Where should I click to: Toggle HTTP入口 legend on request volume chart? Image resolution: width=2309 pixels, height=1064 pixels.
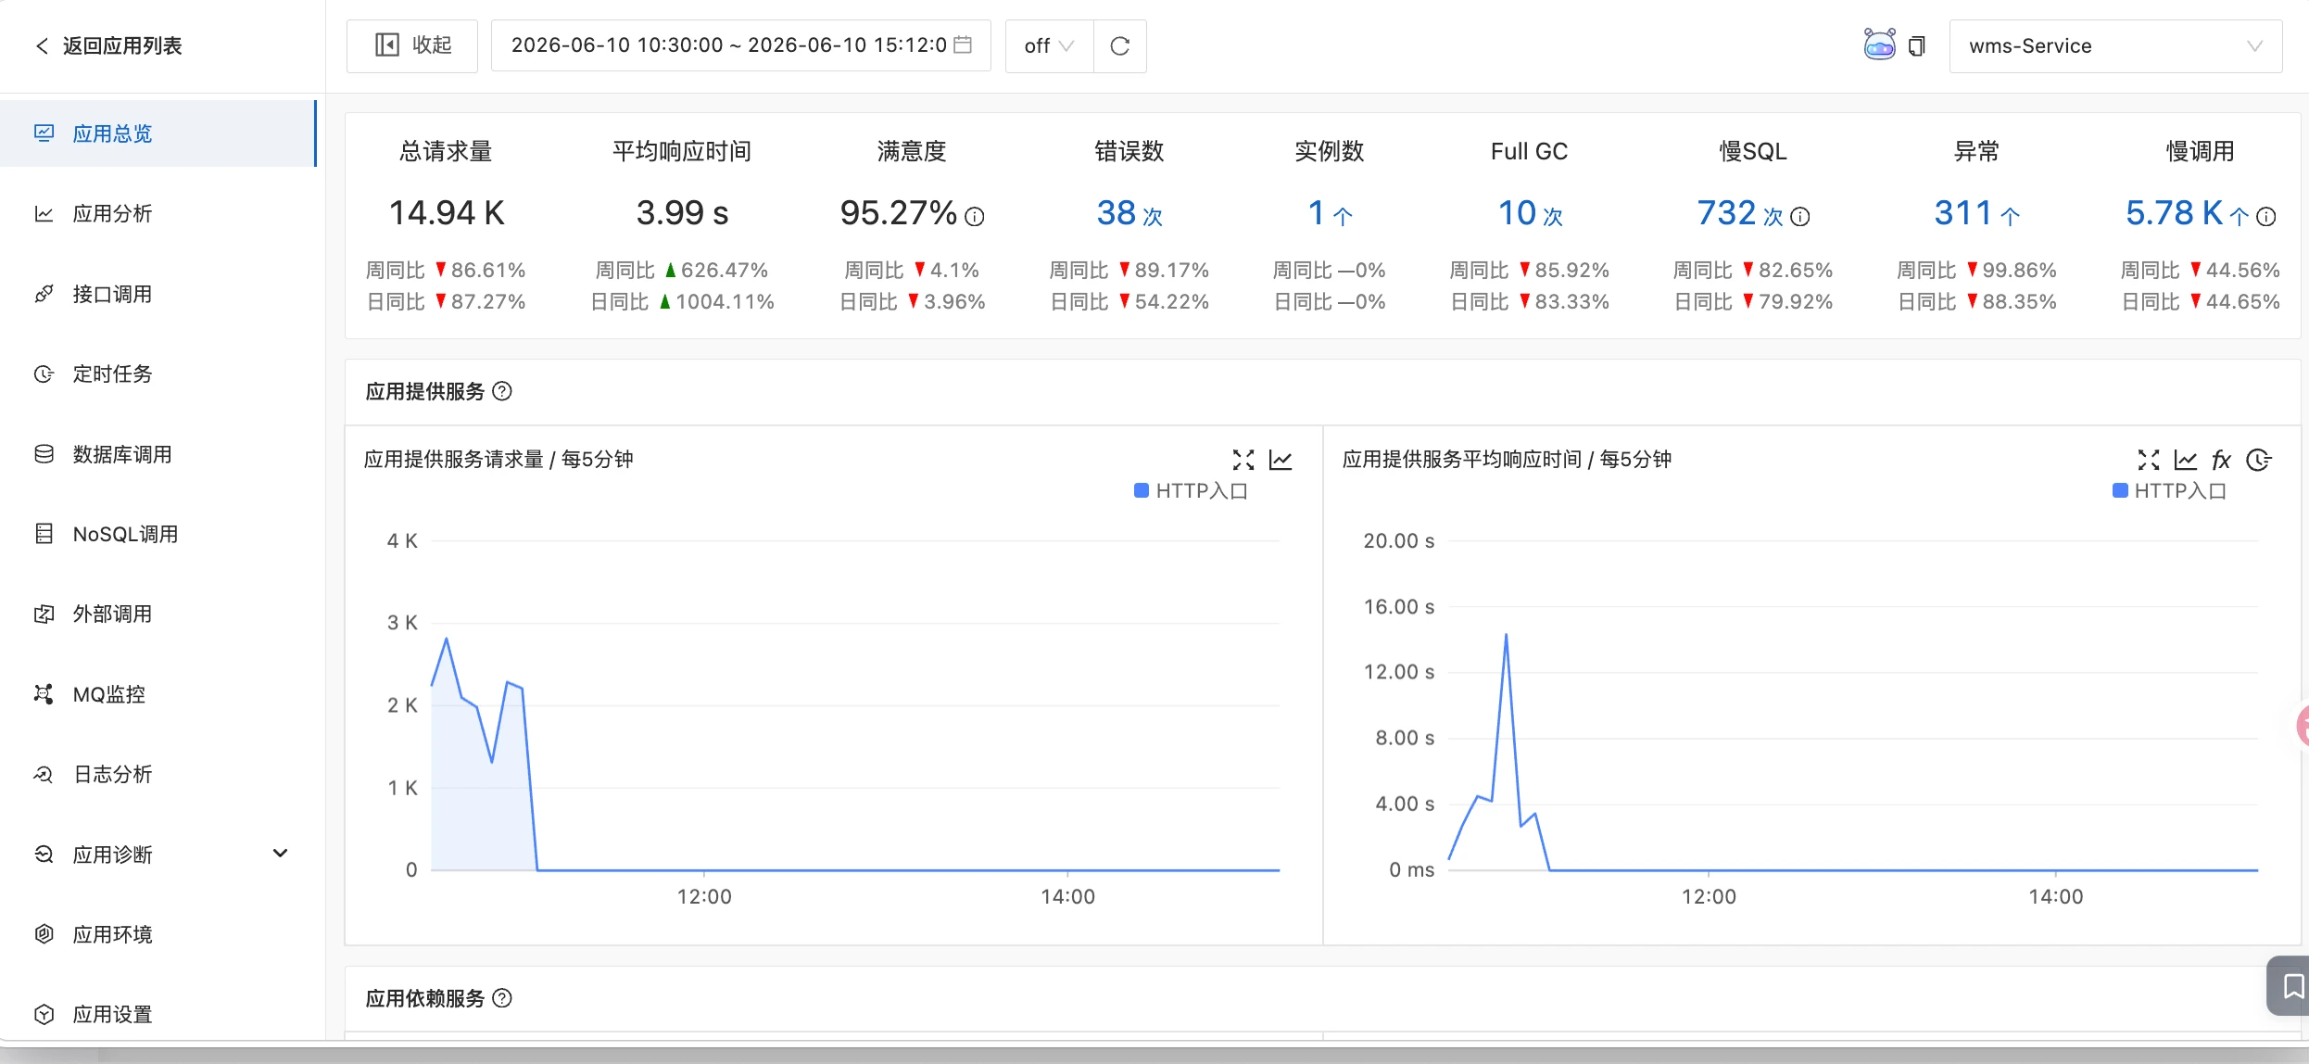(1192, 490)
